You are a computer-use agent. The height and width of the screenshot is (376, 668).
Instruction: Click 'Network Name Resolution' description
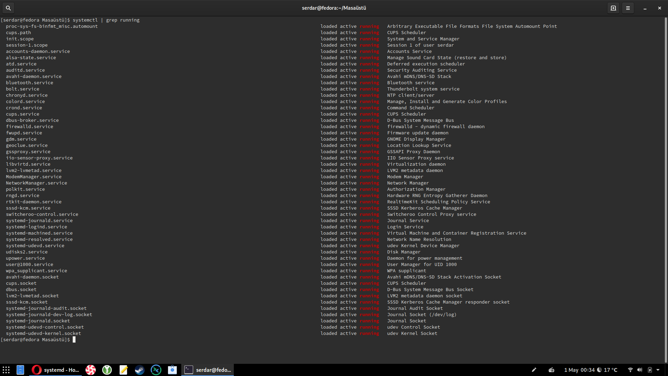point(419,240)
